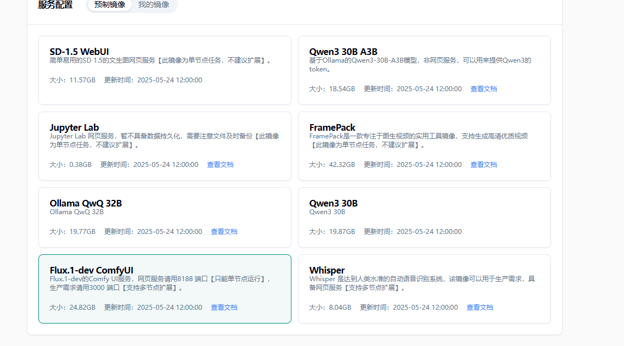View documentation link for Whisper
Screen dimensions: 624x346
[x=480, y=308]
